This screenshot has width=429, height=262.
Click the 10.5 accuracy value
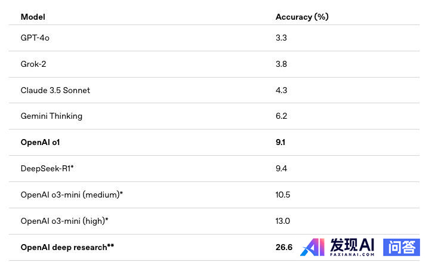point(283,195)
